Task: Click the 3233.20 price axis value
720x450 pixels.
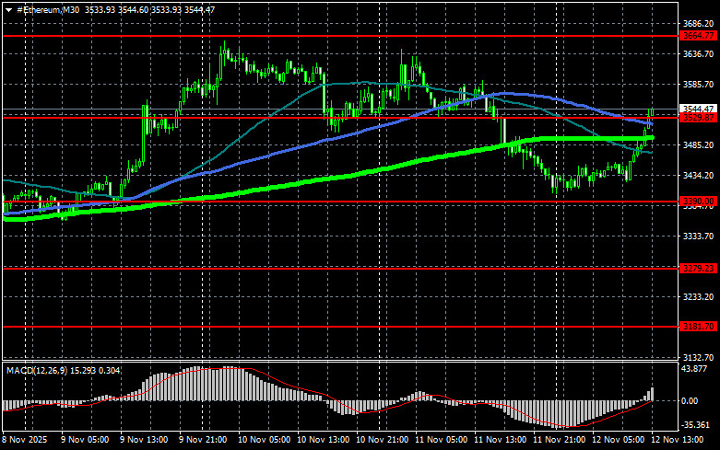Action: tap(698, 297)
